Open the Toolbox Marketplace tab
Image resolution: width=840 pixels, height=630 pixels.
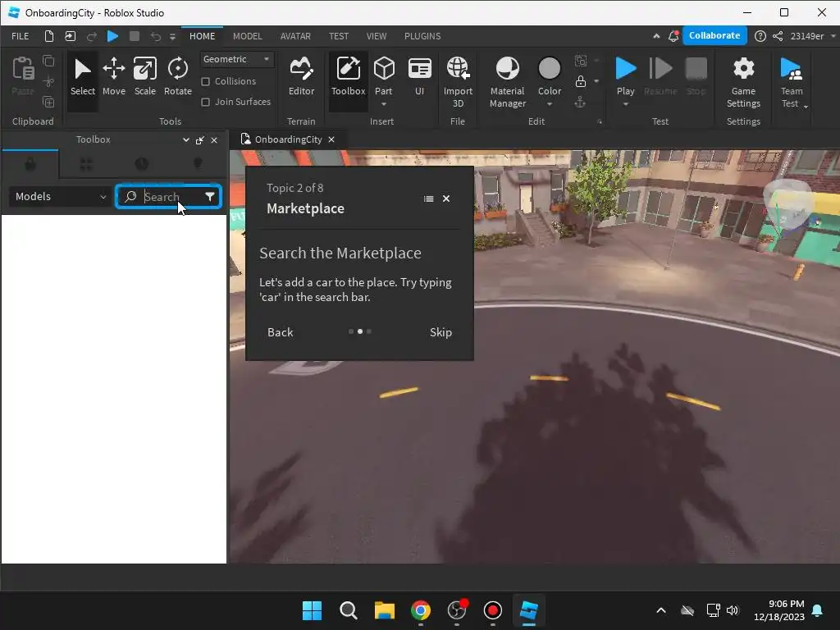click(30, 164)
